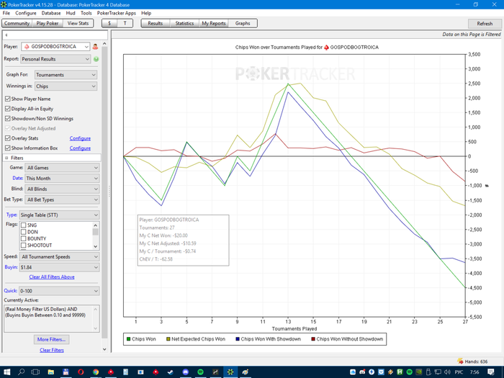This screenshot has height=378, width=504.
Task: Click the green help icon next to Report
Action: [96, 59]
